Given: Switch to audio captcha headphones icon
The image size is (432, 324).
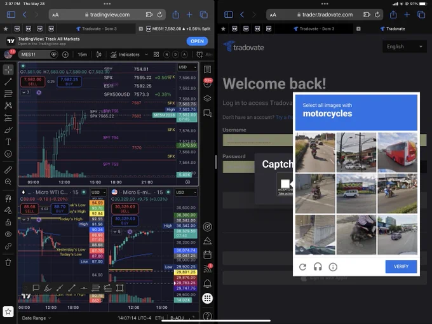Looking at the screenshot, I should [x=318, y=267].
